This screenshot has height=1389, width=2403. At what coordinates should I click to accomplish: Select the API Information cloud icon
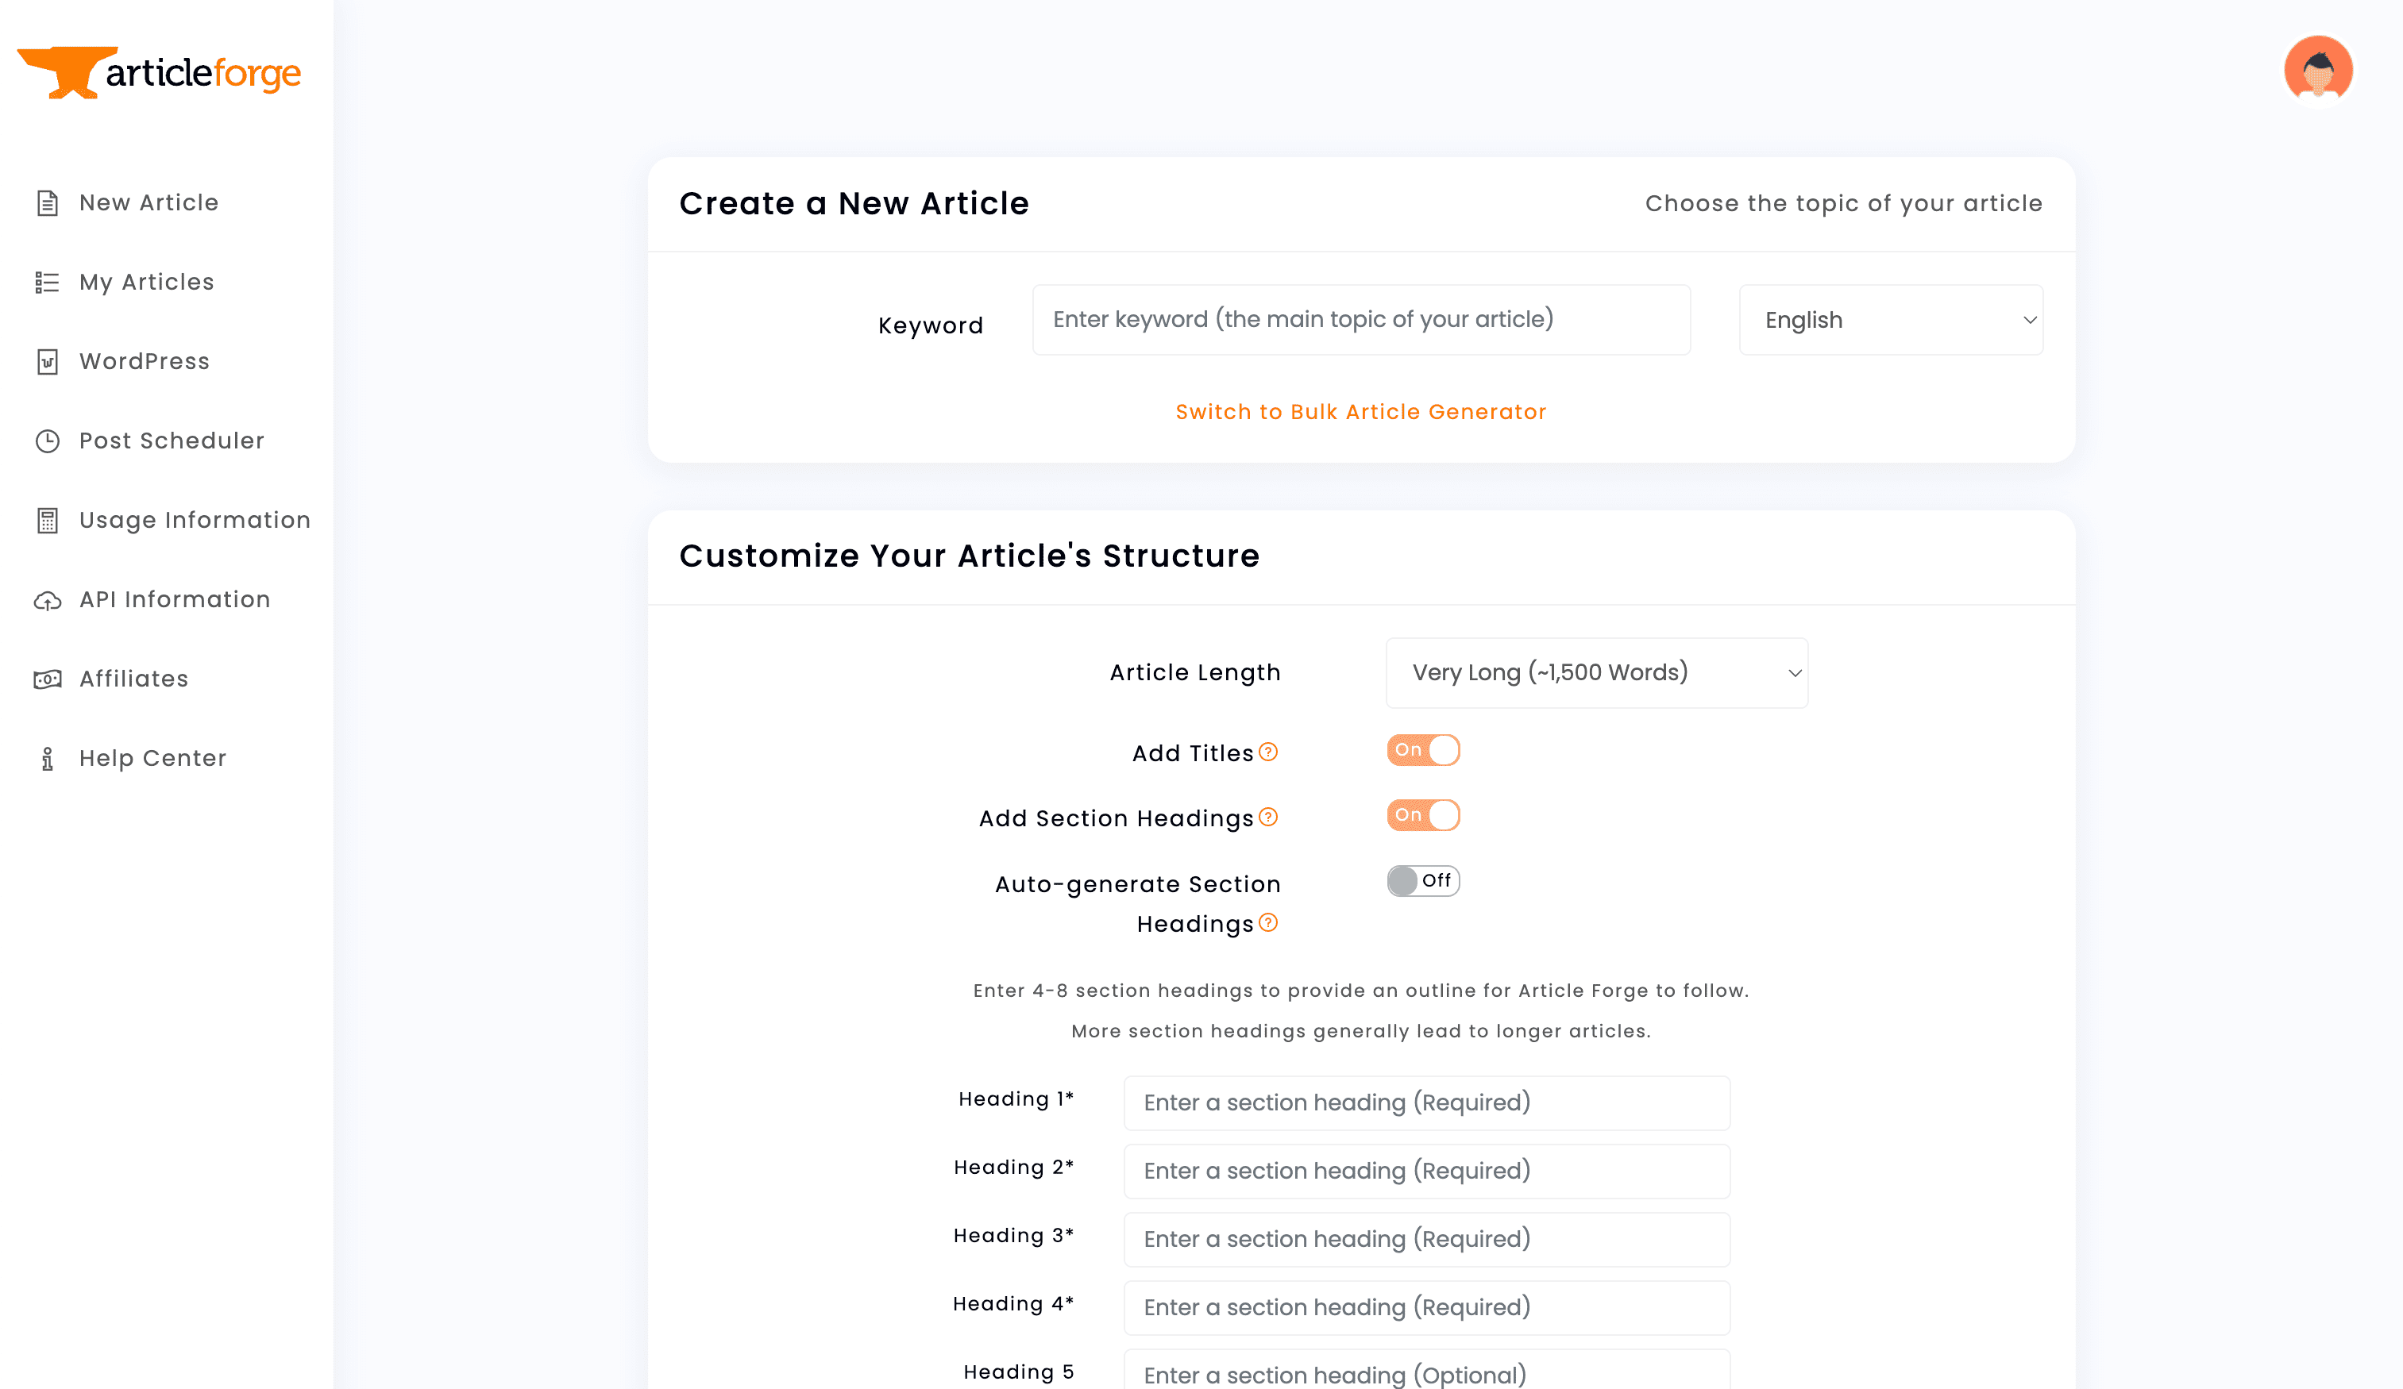click(x=47, y=598)
